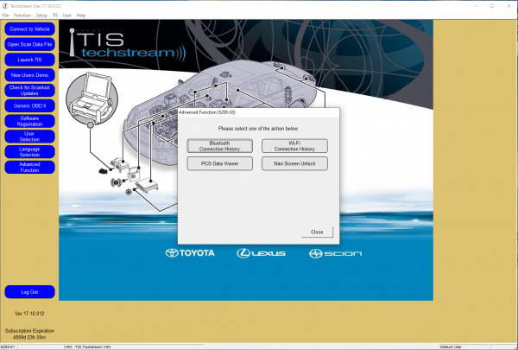The height and width of the screenshot is (350, 518).
Task: Minimize the Techstream window
Action: pyautogui.click(x=476, y=6)
